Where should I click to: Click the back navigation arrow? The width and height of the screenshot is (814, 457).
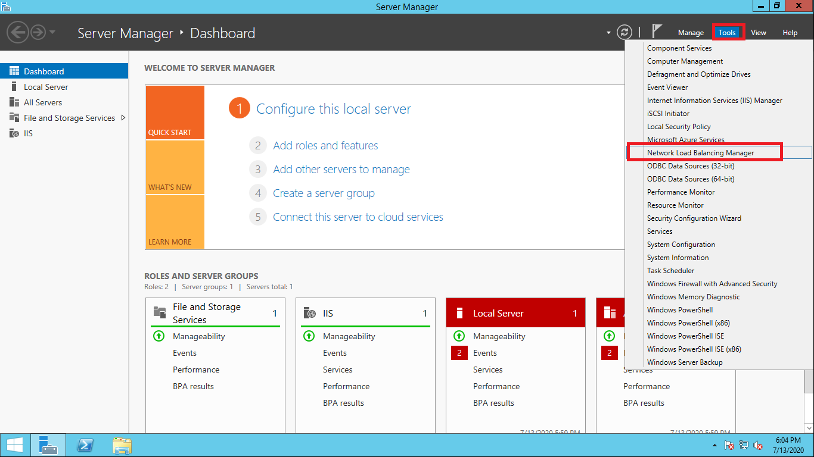point(18,32)
